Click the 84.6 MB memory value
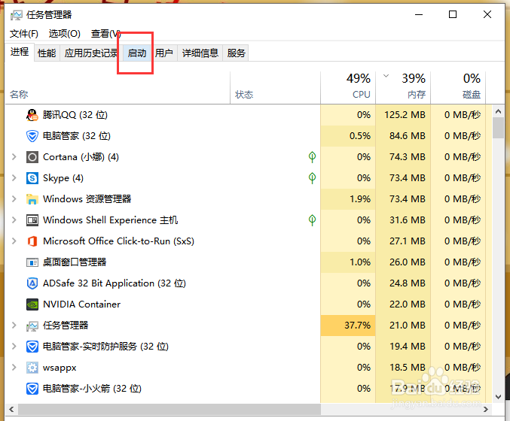This screenshot has width=510, height=421. [408, 136]
